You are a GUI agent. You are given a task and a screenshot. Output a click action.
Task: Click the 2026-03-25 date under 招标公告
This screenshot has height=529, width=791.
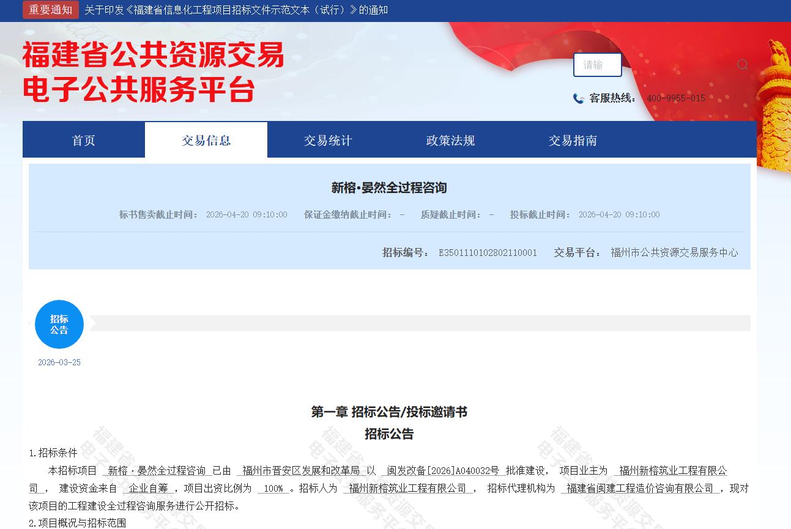(x=59, y=362)
